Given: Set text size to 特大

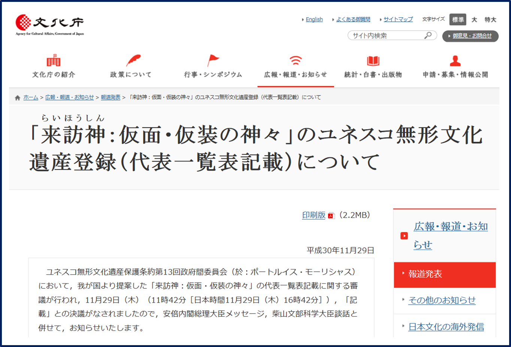Looking at the screenshot, I should (x=490, y=19).
